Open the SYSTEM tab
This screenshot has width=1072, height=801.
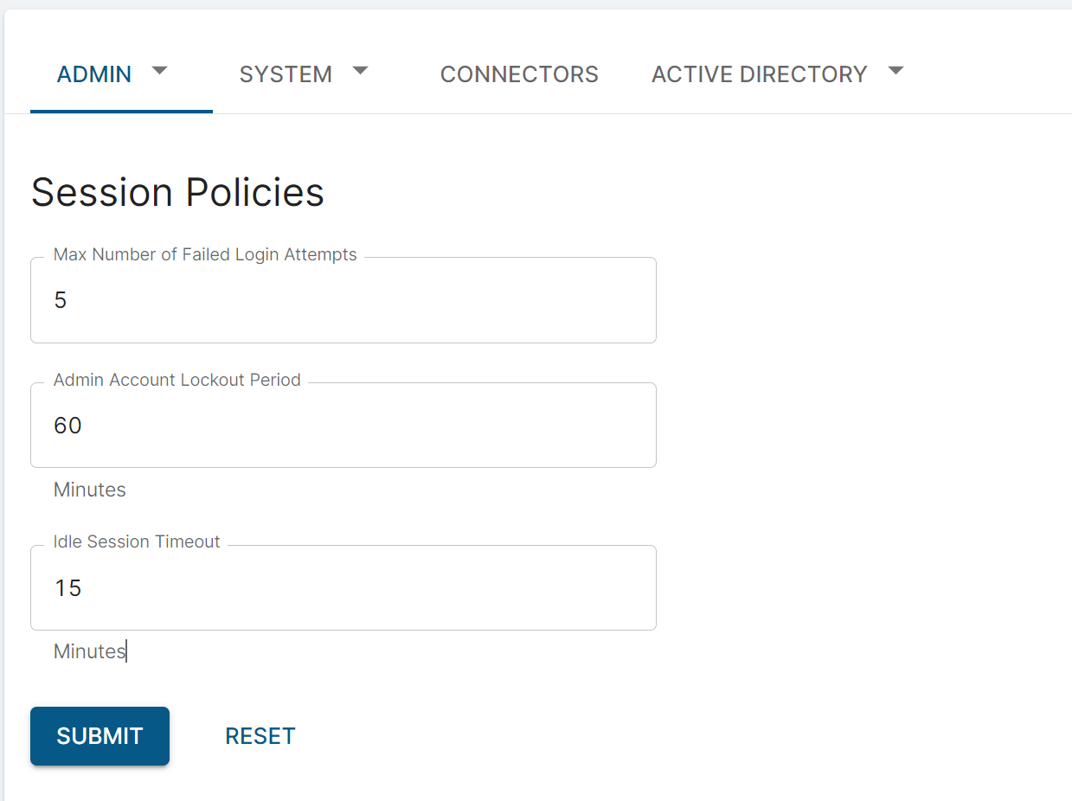point(286,74)
